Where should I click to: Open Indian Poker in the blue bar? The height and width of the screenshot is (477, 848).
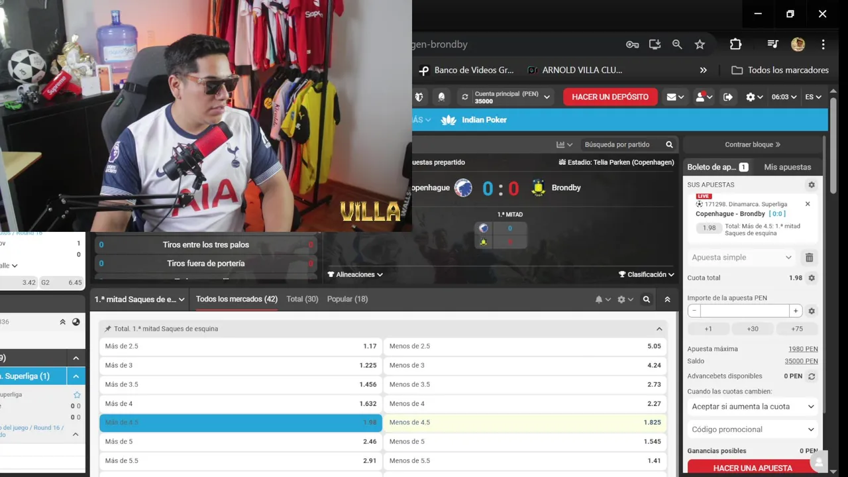[x=474, y=120]
